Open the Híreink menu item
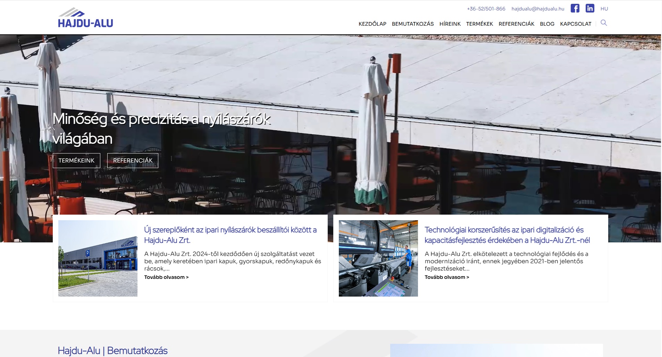 [x=450, y=24]
